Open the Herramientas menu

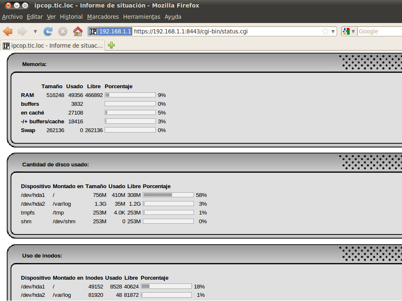pyautogui.click(x=142, y=17)
